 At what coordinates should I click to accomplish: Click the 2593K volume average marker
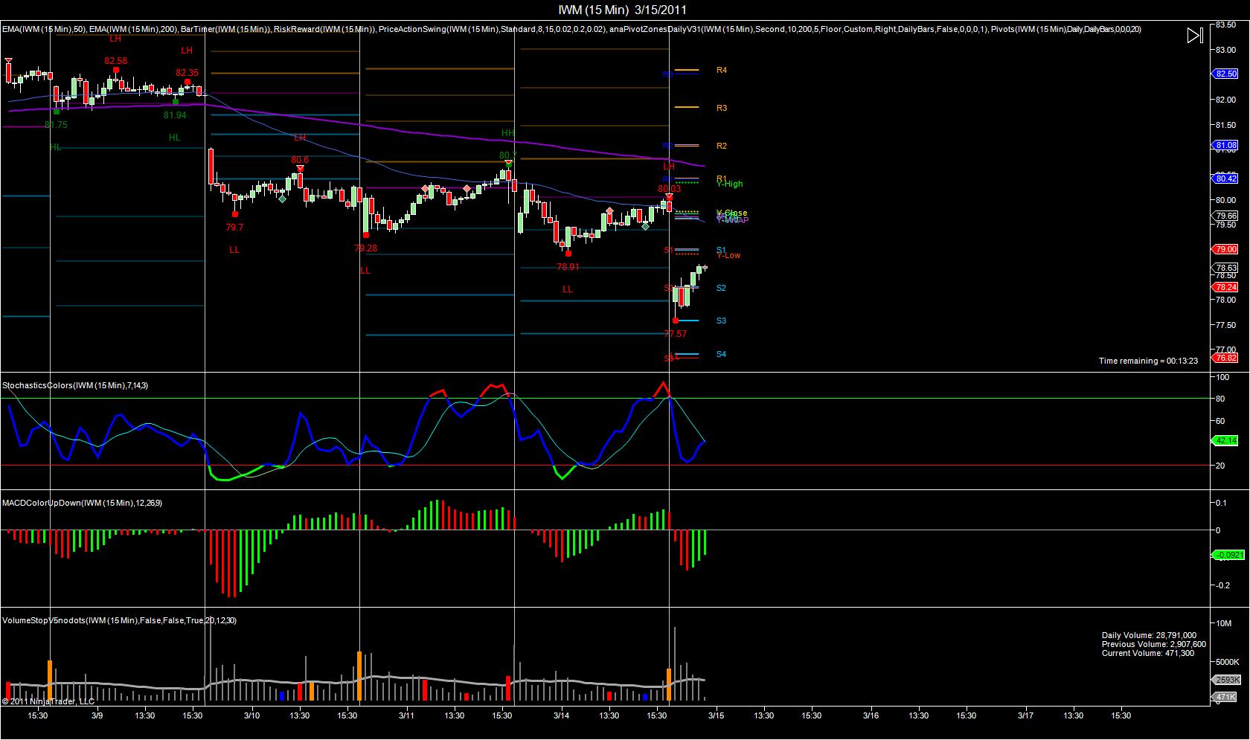[x=1226, y=680]
